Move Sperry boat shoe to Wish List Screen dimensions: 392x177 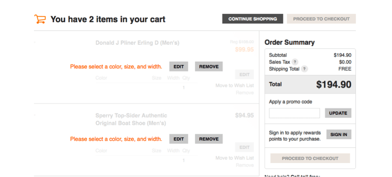pyautogui.click(x=235, y=158)
